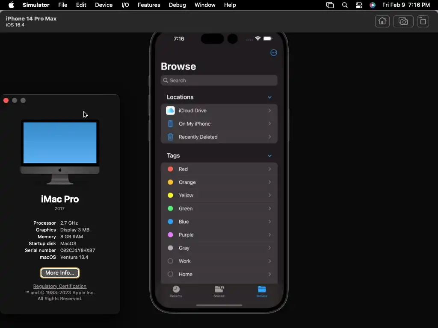438x328 pixels.
Task: Click the Ventura 13.4 macOS version text
Action: [74, 257]
